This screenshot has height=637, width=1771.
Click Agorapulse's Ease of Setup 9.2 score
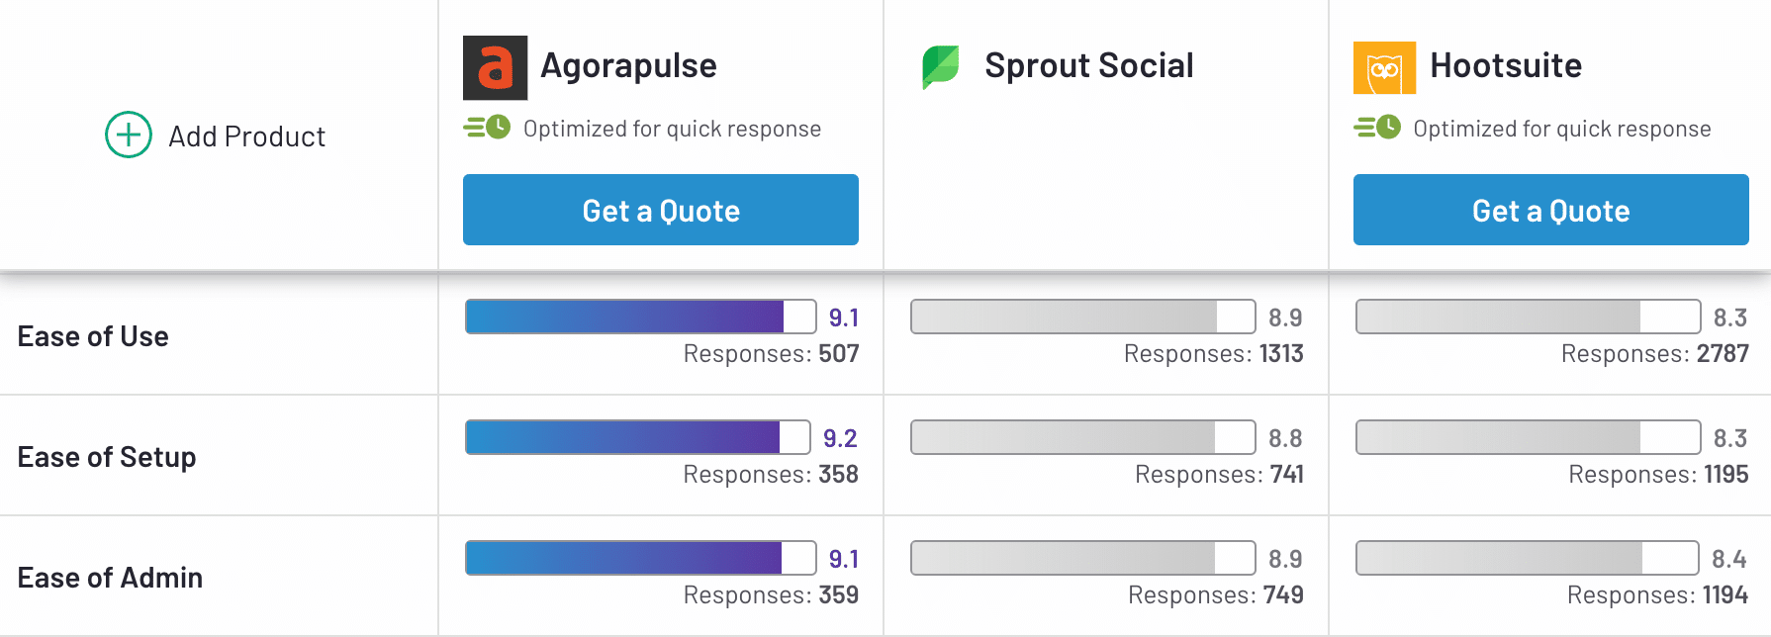(x=840, y=438)
